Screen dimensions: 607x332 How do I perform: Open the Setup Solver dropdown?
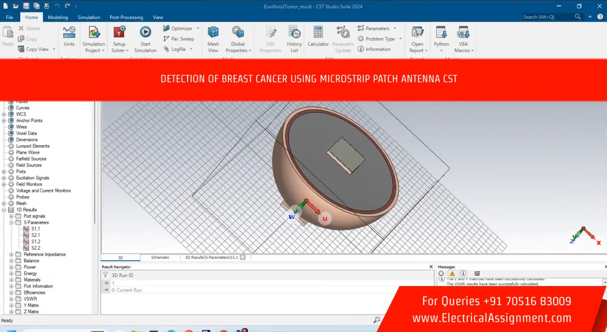click(x=120, y=51)
